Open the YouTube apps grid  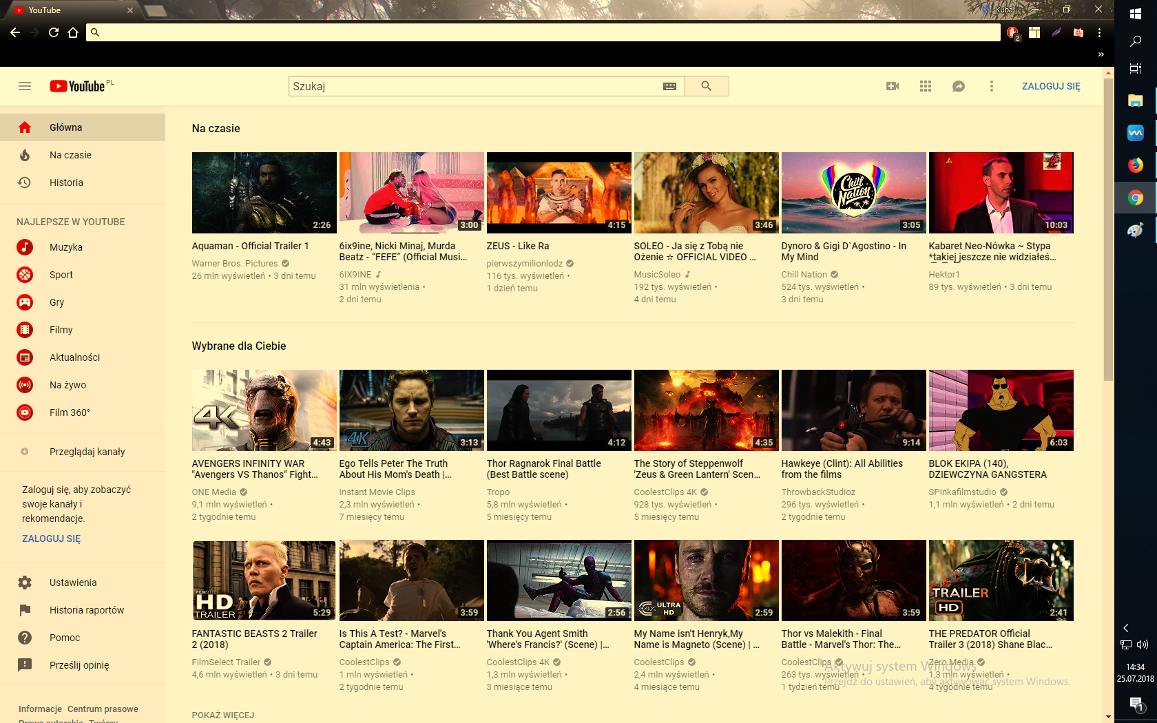tap(926, 86)
